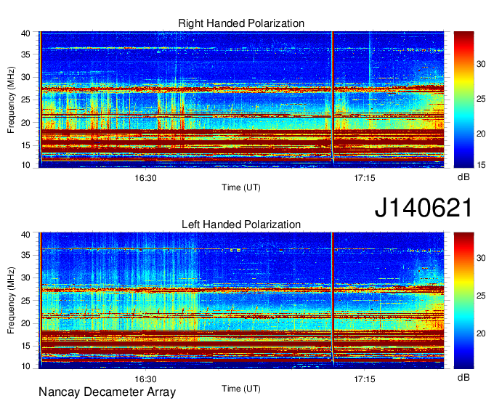
Task: Click the Right Handed Polarization title
Action: pos(241,23)
